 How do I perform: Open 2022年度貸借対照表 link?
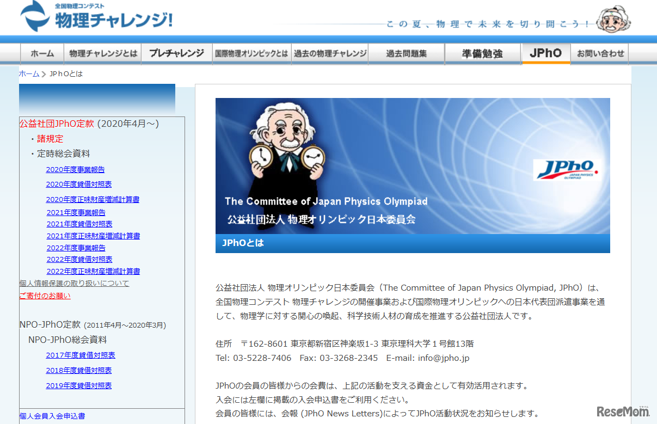pos(79,259)
